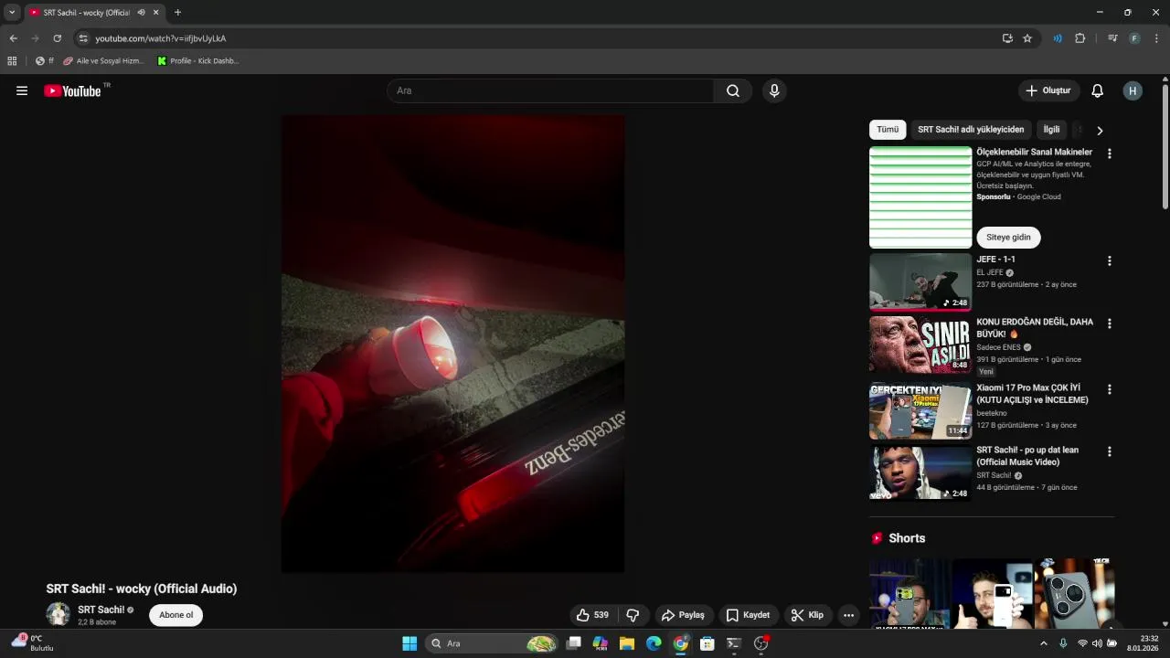Open the weather widget on taskbar
The image size is (1170, 658).
point(35,643)
